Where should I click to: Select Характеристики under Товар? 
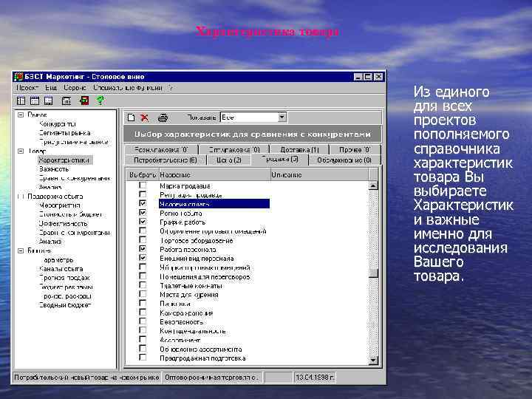[64, 160]
